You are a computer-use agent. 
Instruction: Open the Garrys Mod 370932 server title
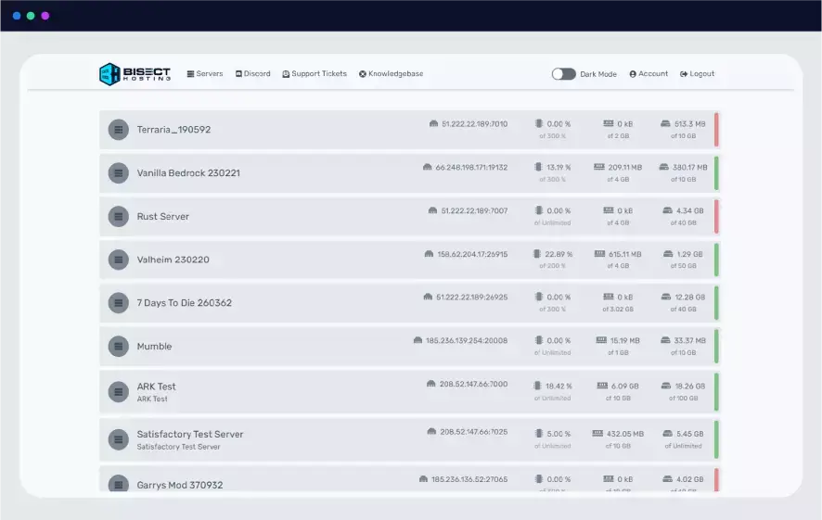(x=180, y=485)
